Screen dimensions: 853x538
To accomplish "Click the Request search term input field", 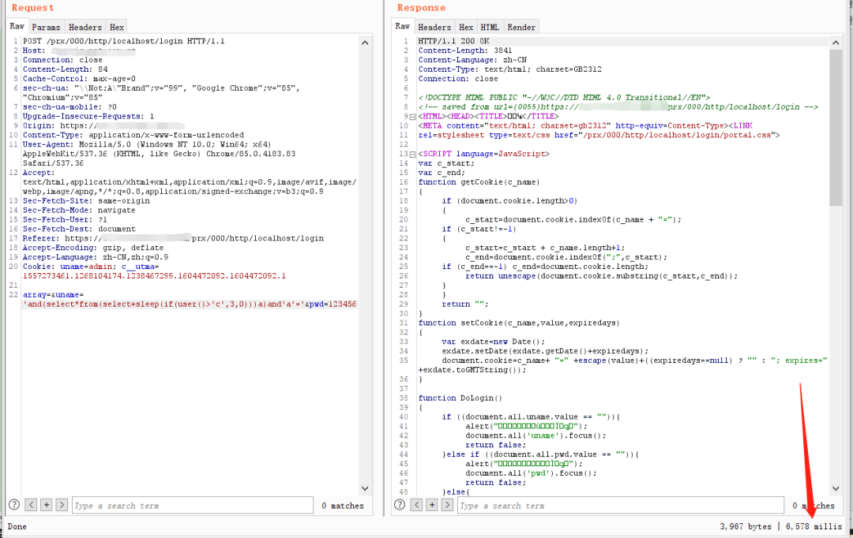I will [x=190, y=505].
